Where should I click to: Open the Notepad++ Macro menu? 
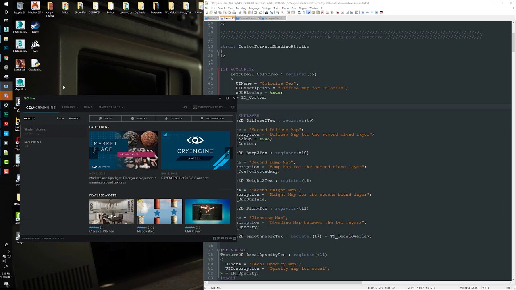pos(285,8)
